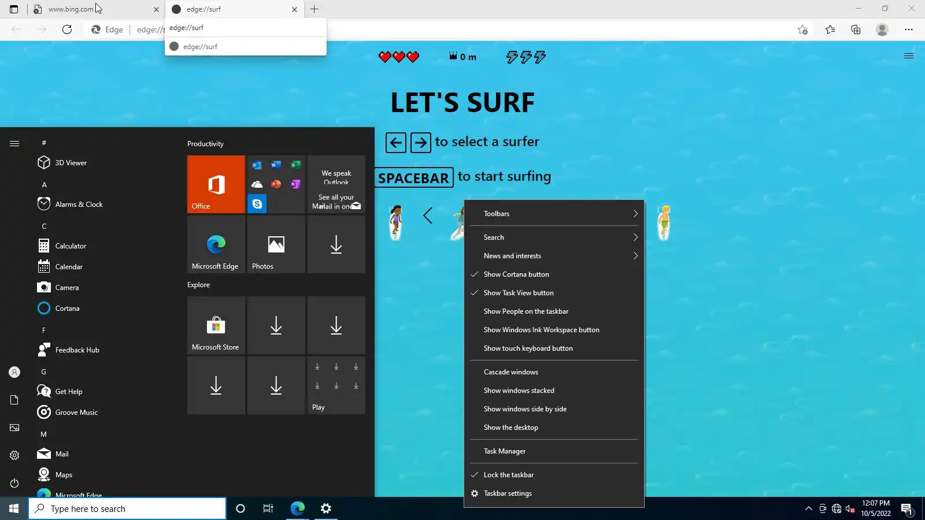This screenshot has width=925, height=520.
Task: Add this page to favorites
Action: (x=802, y=29)
